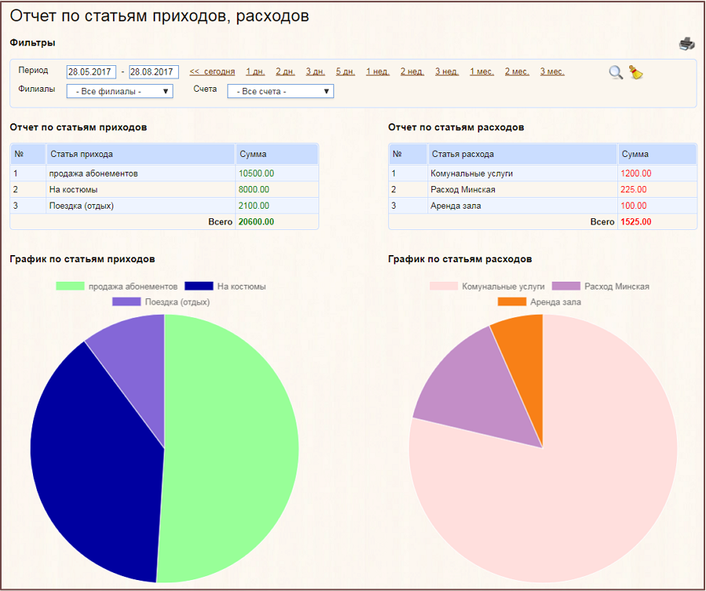Viewport: 706px width, 591px height.
Task: Set the period to 1 нед.
Action: (378, 71)
